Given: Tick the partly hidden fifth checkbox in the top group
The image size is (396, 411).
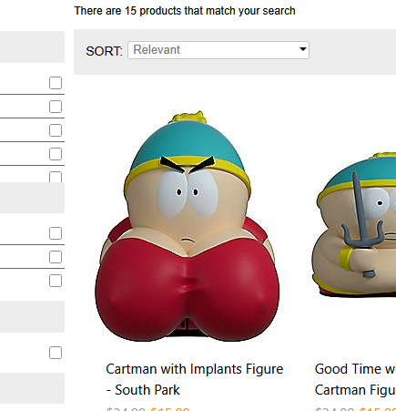Looking at the screenshot, I should pyautogui.click(x=56, y=177).
